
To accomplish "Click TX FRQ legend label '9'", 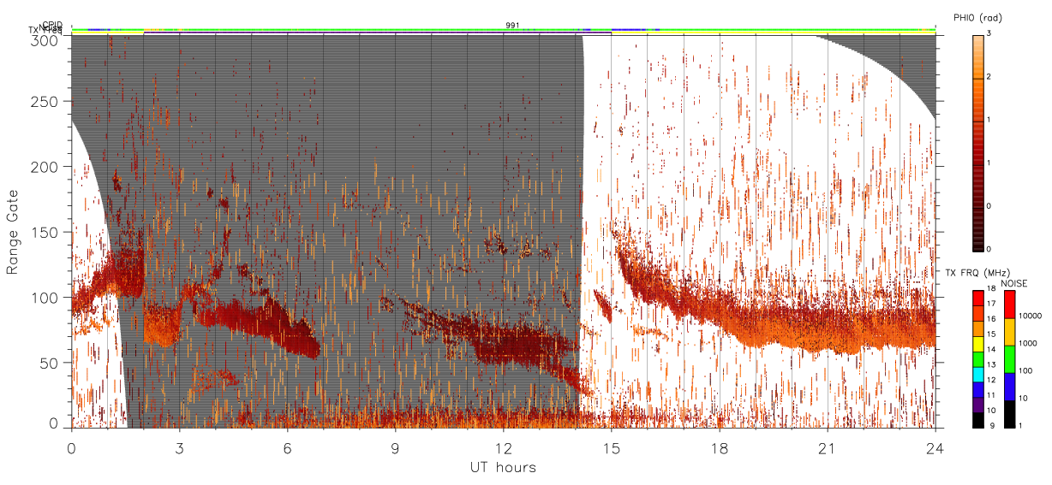I will pyautogui.click(x=993, y=425).
